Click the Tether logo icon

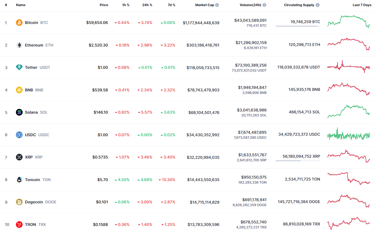click(19, 67)
